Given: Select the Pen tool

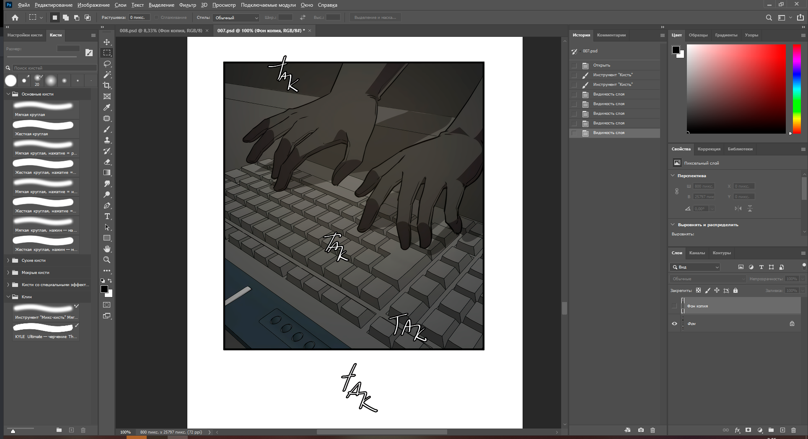Looking at the screenshot, I should pyautogui.click(x=107, y=205).
